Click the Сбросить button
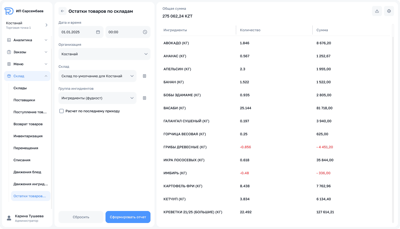 [81, 217]
